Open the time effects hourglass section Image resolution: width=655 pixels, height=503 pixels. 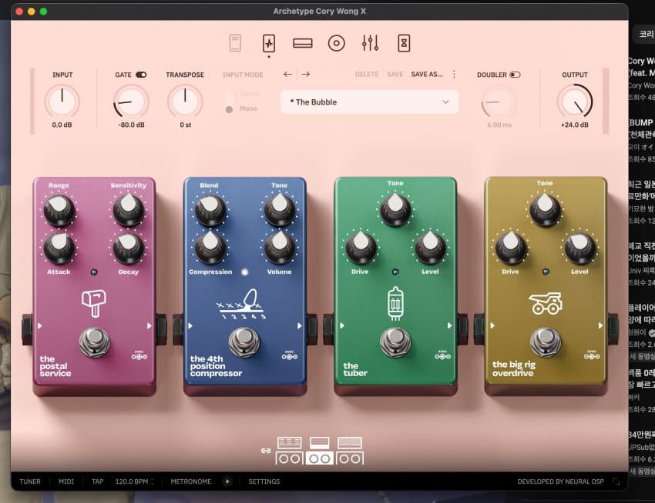pos(404,43)
